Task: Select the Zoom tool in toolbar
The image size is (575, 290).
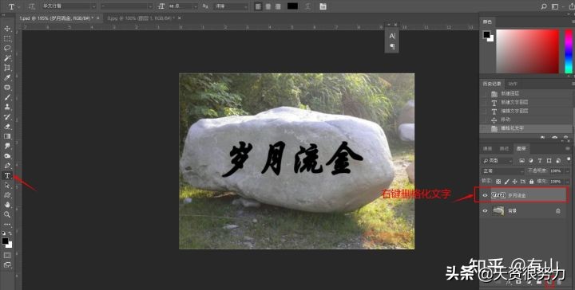Action: [x=7, y=214]
